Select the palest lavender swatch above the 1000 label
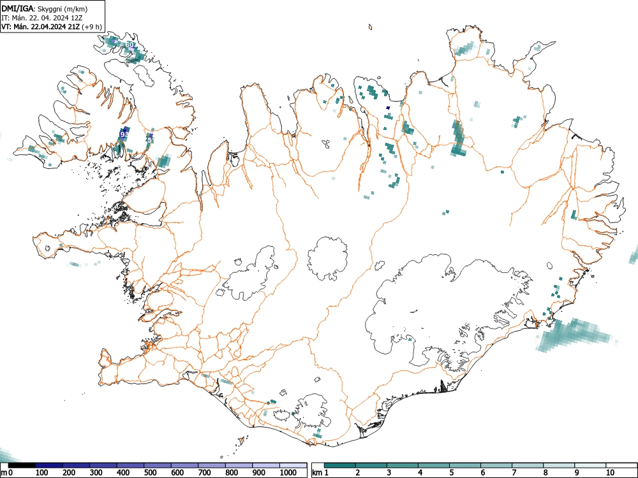This screenshot has width=638, height=478. 293,465
